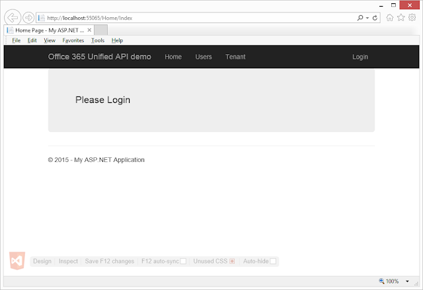Image resolution: width=423 pixels, height=290 pixels.
Task: Navigate to Home in navbar
Action: (x=173, y=57)
